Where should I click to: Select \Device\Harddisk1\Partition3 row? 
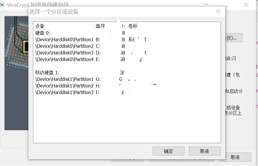[127, 92]
